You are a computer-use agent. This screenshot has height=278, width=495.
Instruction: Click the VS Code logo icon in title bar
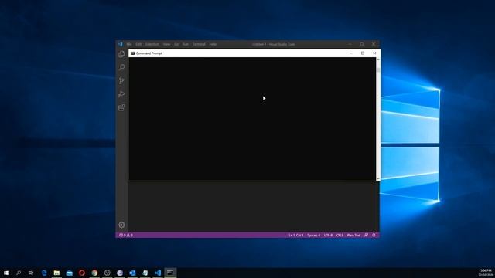coord(121,44)
